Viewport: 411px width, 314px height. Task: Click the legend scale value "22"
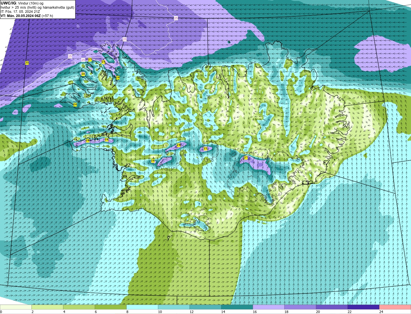click(x=349, y=312)
